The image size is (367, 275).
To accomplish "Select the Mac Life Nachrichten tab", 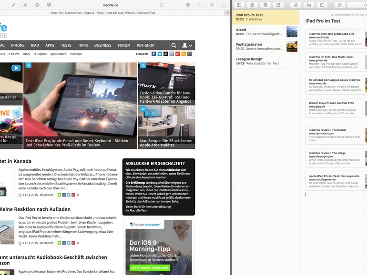I will [103, 13].
